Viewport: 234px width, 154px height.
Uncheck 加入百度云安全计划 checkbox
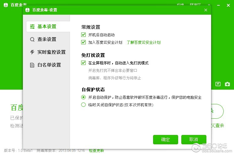pyautogui.click(x=83, y=42)
